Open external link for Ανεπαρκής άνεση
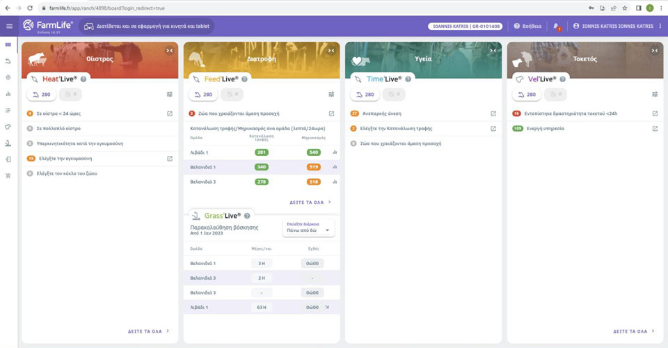The image size is (668, 348). (493, 113)
